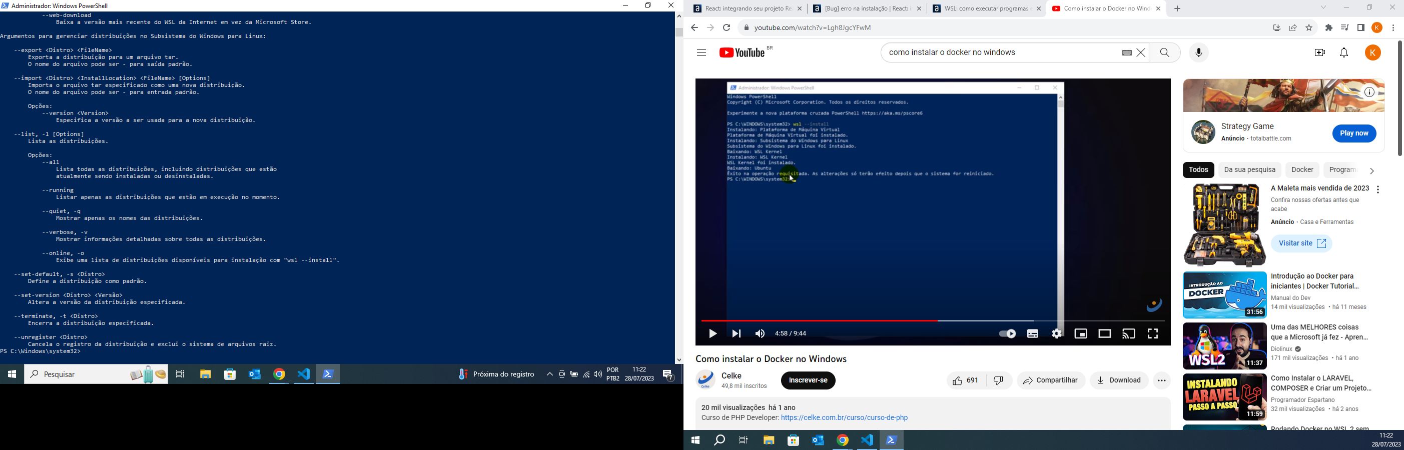Screen dimensions: 1404x450
Task: Open Task View on left taskbar
Action: [181, 374]
